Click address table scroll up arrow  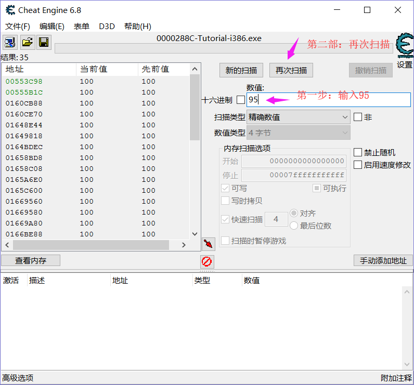point(407,291)
